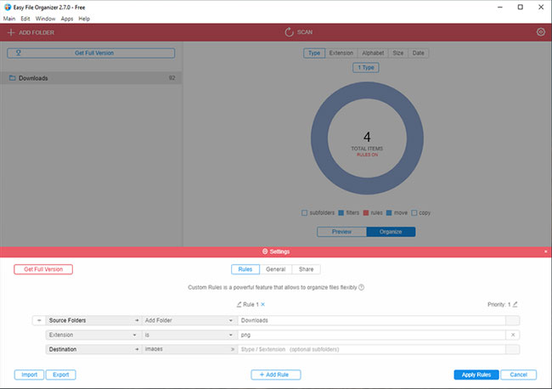Click Apply Rules

pos(476,375)
